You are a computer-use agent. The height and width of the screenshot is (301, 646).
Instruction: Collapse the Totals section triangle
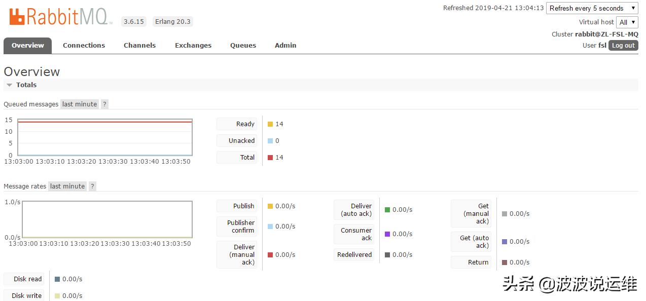(9, 85)
